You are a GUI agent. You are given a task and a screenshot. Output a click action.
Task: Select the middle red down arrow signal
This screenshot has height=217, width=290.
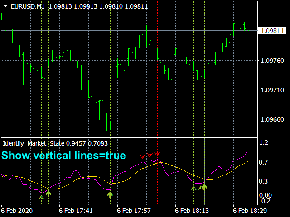150,156
